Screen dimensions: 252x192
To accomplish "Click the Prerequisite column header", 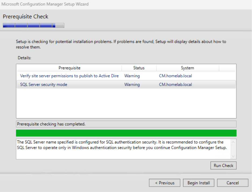I will pos(69,68).
